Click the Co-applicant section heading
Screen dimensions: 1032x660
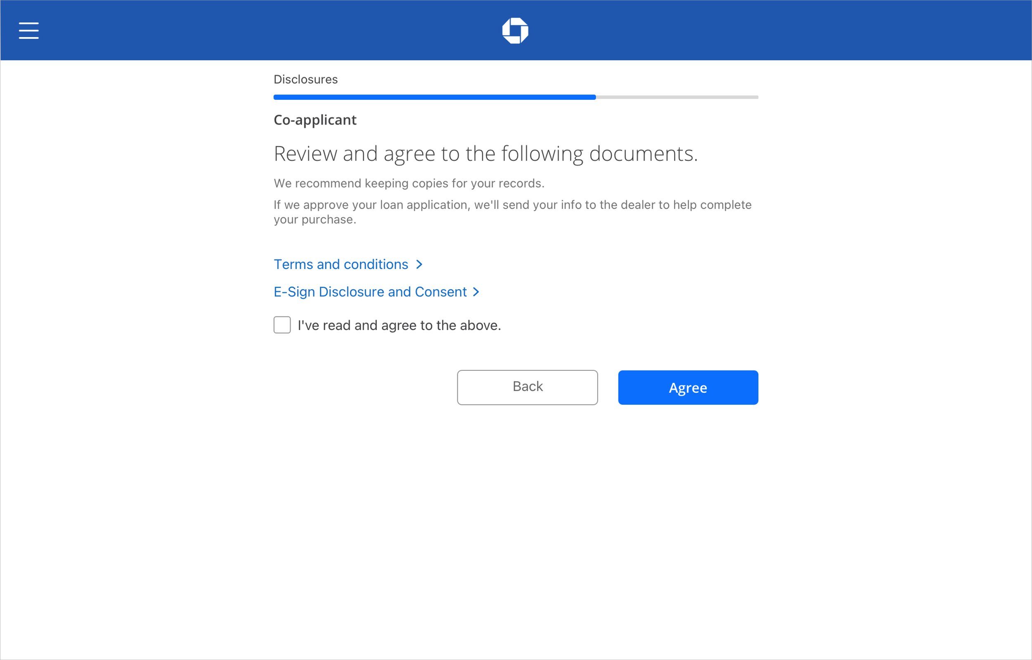(x=315, y=120)
